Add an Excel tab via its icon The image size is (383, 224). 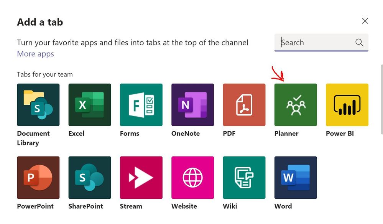click(90, 105)
